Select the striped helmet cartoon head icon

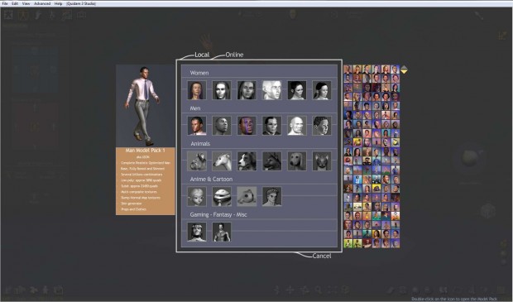[x=222, y=196]
